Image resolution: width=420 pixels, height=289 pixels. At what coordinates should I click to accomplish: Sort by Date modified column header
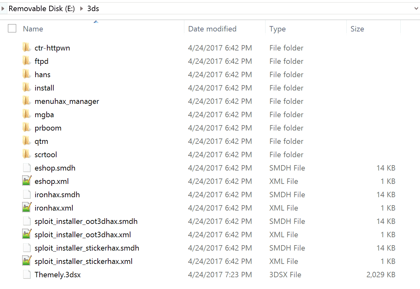click(x=212, y=29)
